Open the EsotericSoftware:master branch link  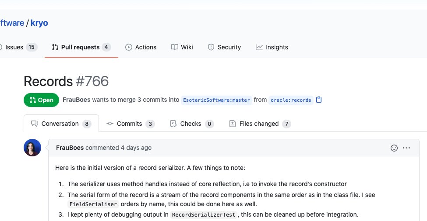coord(216,100)
